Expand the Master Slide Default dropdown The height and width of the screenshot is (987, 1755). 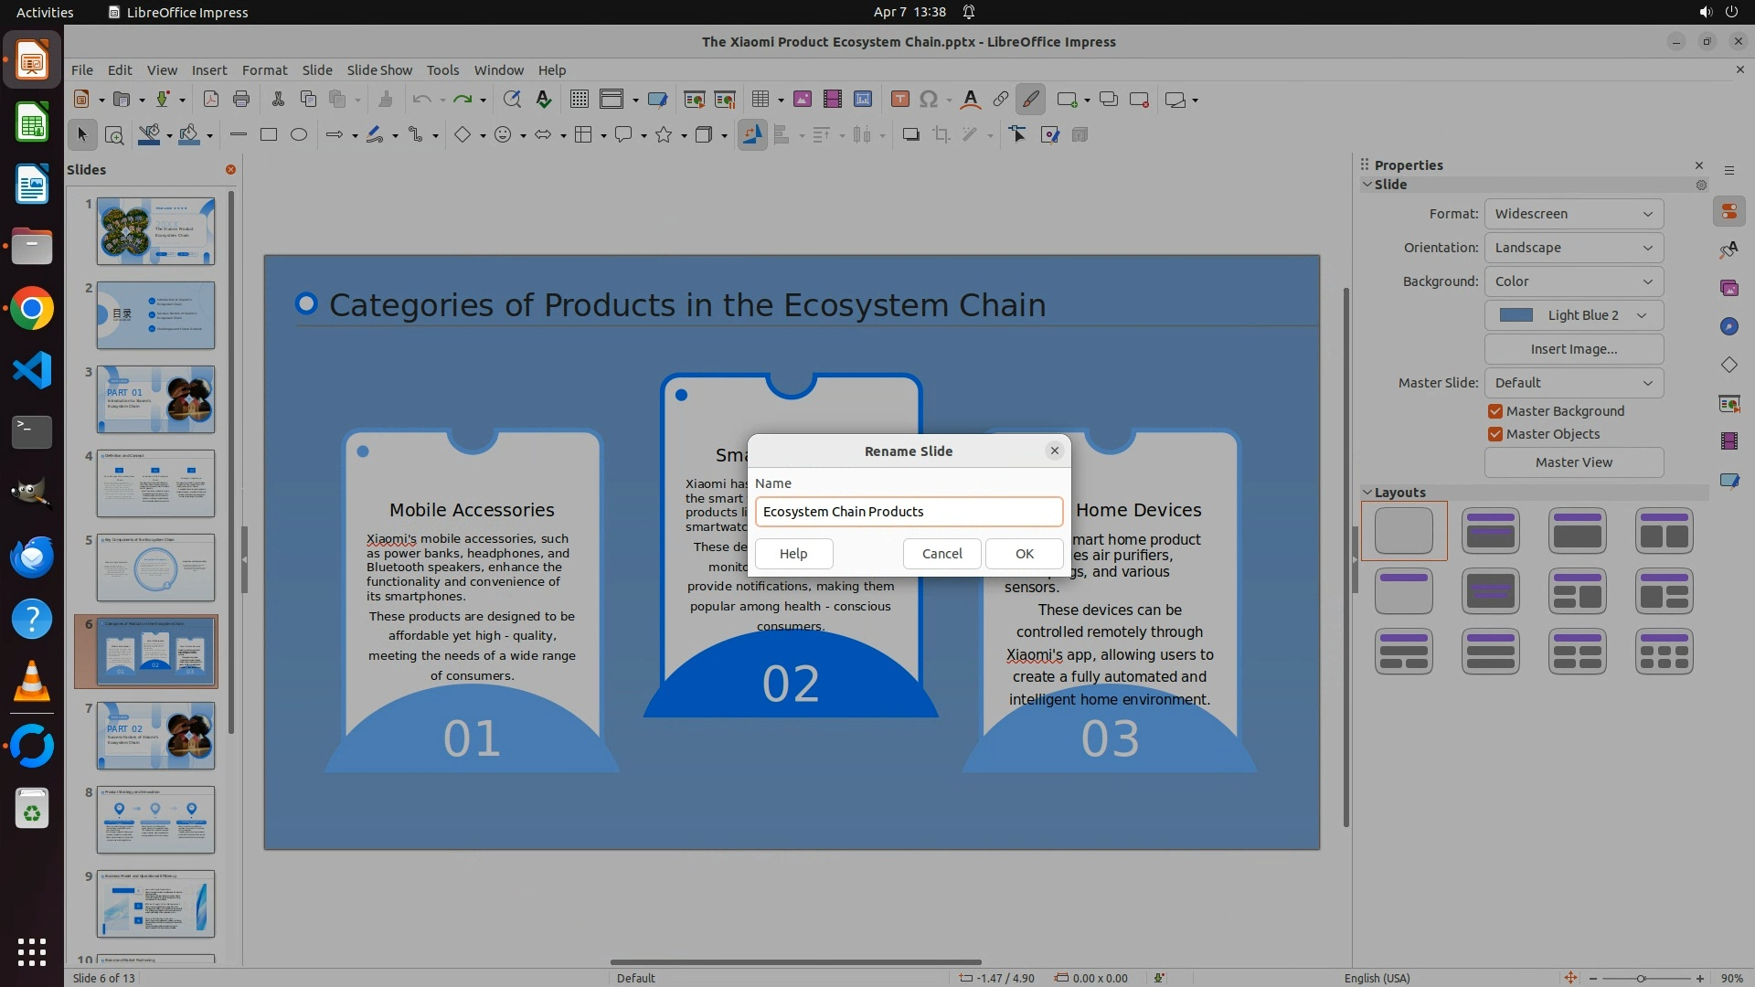click(1573, 383)
